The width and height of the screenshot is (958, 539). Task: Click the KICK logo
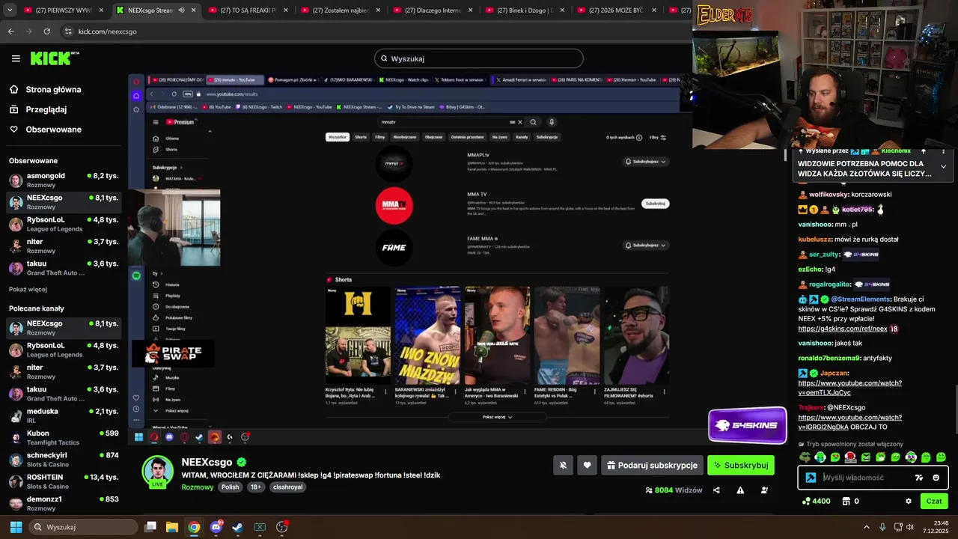click(x=55, y=58)
